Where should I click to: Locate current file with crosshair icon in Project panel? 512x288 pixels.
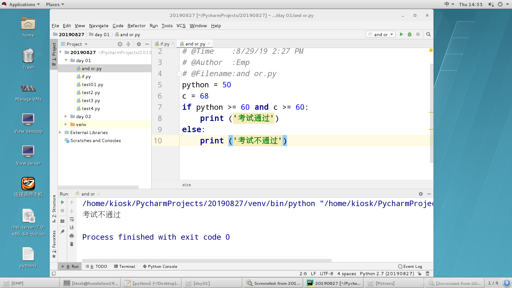coord(120,44)
